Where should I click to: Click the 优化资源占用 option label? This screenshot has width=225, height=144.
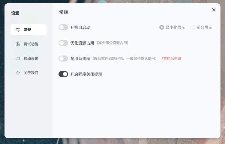click(x=82, y=43)
